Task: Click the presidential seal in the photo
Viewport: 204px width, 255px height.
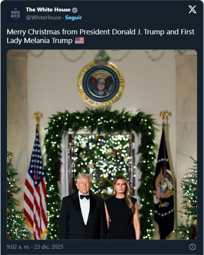Action: pos(101,84)
